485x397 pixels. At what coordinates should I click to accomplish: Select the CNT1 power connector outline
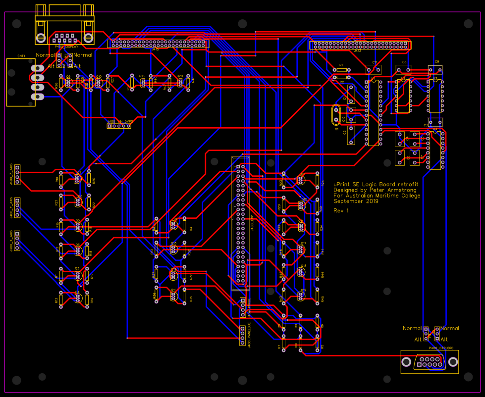pyautogui.click(x=21, y=83)
